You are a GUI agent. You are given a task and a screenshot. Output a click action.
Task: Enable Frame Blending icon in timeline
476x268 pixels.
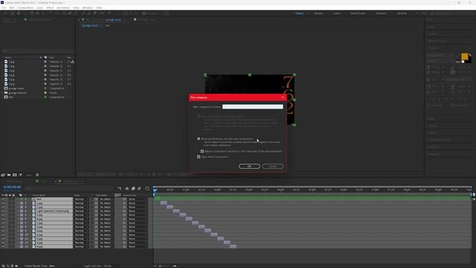click(x=133, y=188)
